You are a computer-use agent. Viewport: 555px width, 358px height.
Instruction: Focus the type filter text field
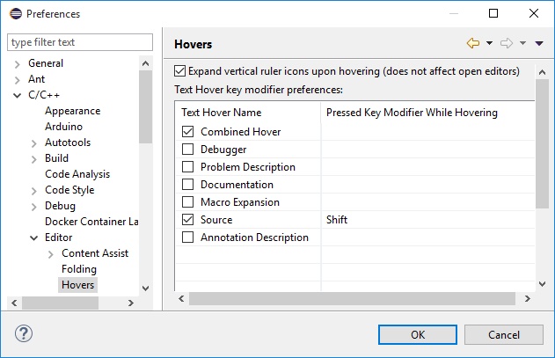[x=80, y=42]
